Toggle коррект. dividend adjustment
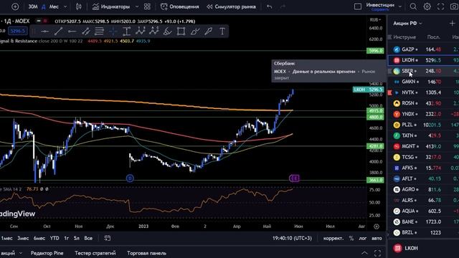 click(333, 238)
